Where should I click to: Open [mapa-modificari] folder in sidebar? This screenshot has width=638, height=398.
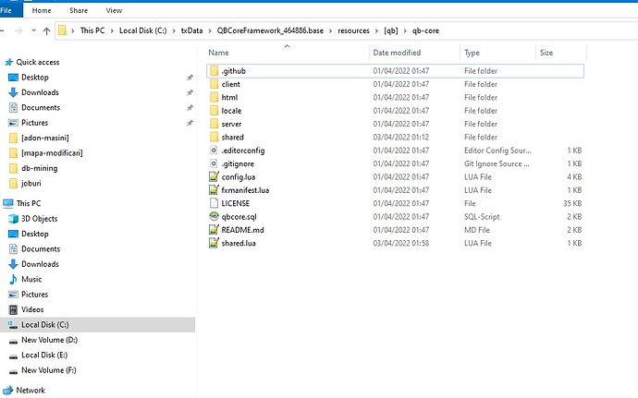tap(52, 153)
